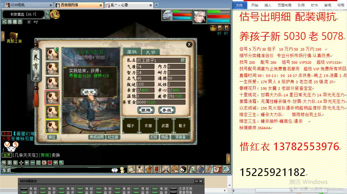Image resolution: width=347 pixels, height=194 pixels.
Task: Toggle third 录 放 light in MX8 mixer
Action: (x=61, y=189)
